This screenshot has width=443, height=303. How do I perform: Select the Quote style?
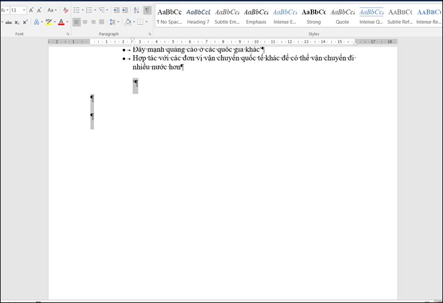tap(342, 16)
